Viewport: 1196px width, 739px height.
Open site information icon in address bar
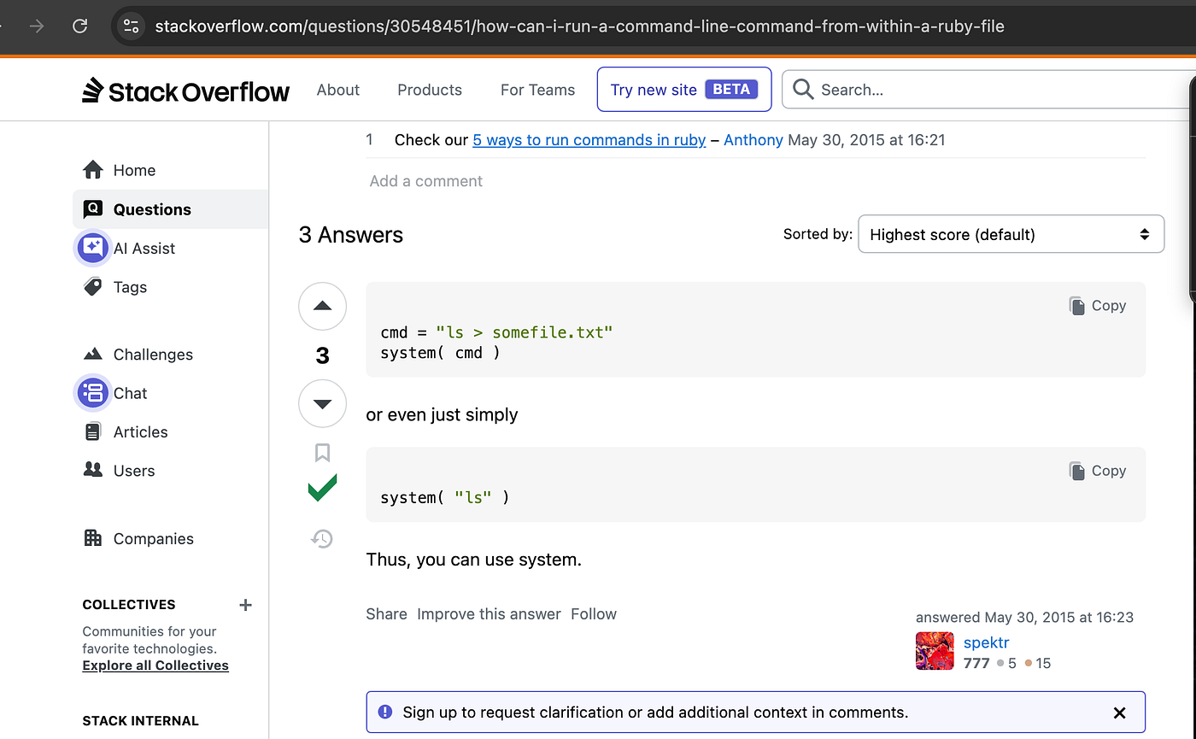pyautogui.click(x=131, y=26)
